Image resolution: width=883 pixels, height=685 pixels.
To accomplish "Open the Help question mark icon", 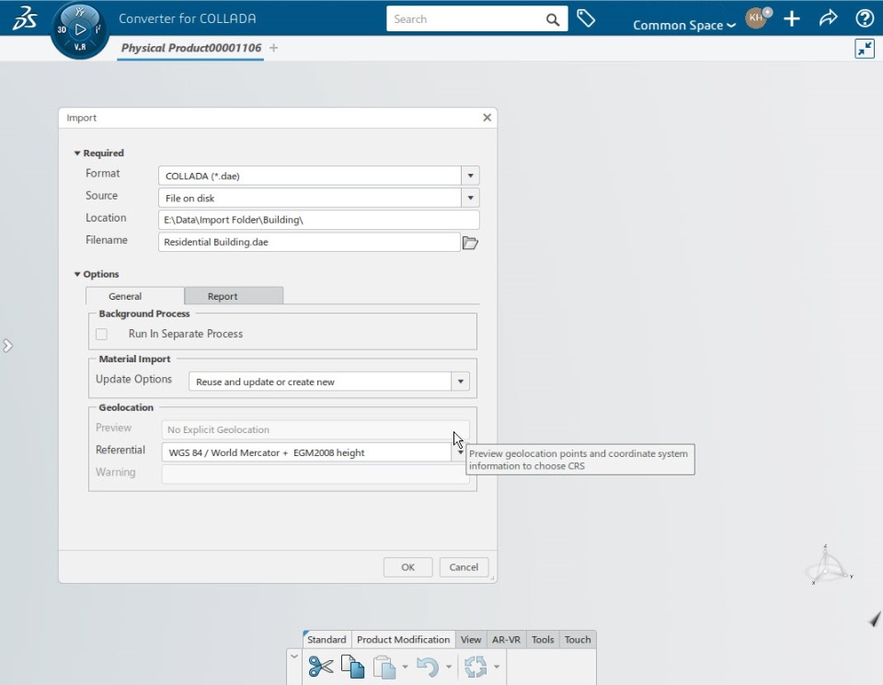I will coord(865,18).
